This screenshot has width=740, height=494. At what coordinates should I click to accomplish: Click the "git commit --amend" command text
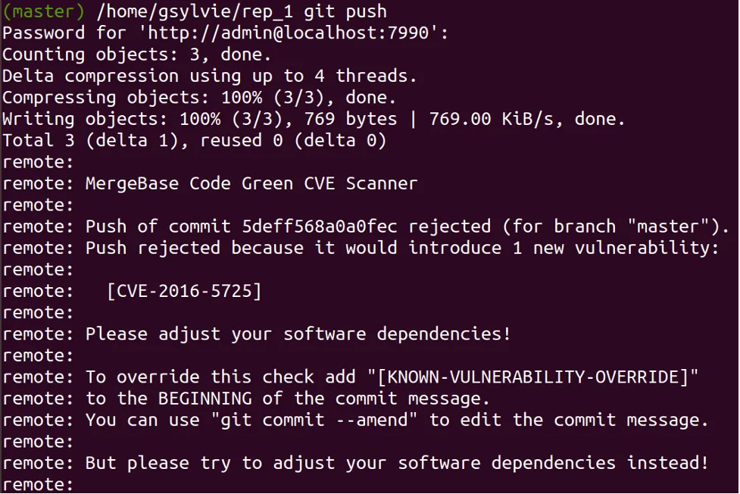314,420
